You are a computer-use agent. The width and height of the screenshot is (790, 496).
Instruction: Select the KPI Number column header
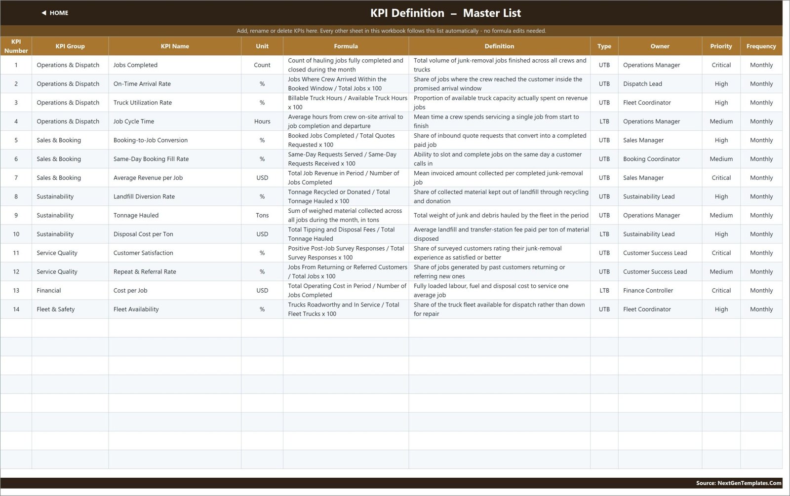point(16,46)
